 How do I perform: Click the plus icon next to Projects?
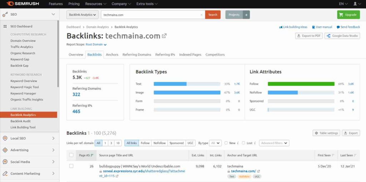(x=246, y=15)
